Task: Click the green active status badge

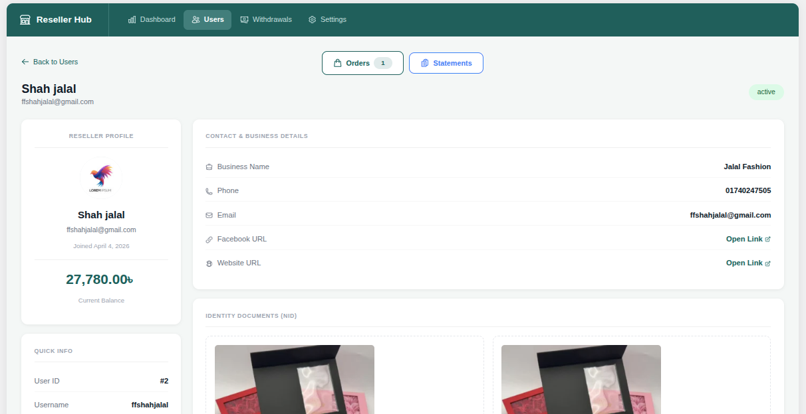Action: [x=766, y=92]
